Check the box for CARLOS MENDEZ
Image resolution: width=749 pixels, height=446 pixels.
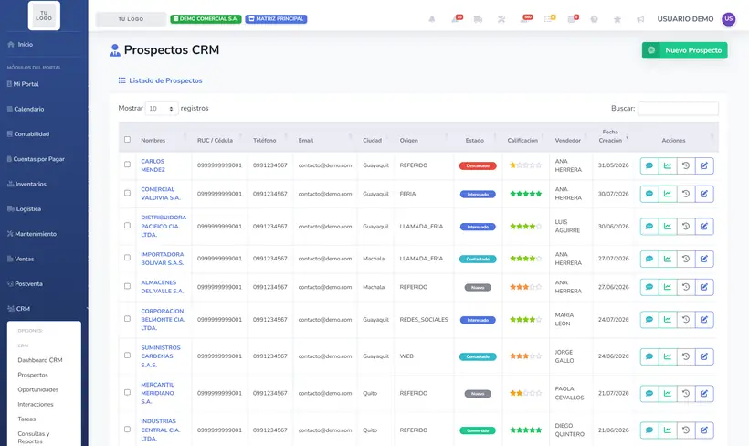click(x=127, y=165)
